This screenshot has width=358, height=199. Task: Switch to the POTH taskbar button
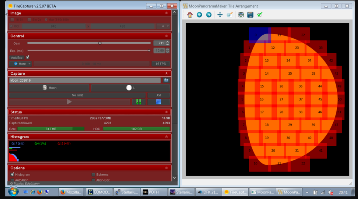[154, 192]
